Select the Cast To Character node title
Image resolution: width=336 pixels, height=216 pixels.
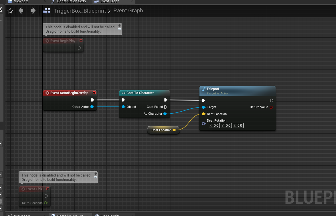[x=140, y=93]
